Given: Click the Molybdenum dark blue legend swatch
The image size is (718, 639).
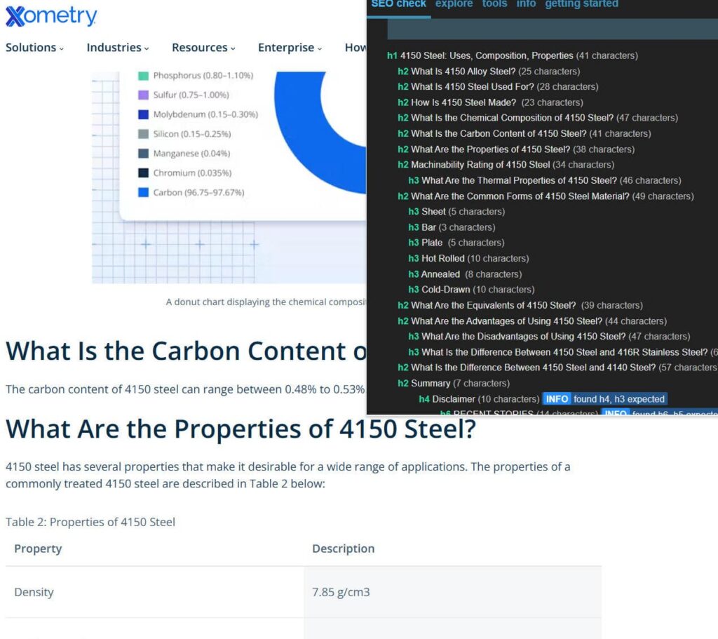Looking at the screenshot, I should click(143, 114).
